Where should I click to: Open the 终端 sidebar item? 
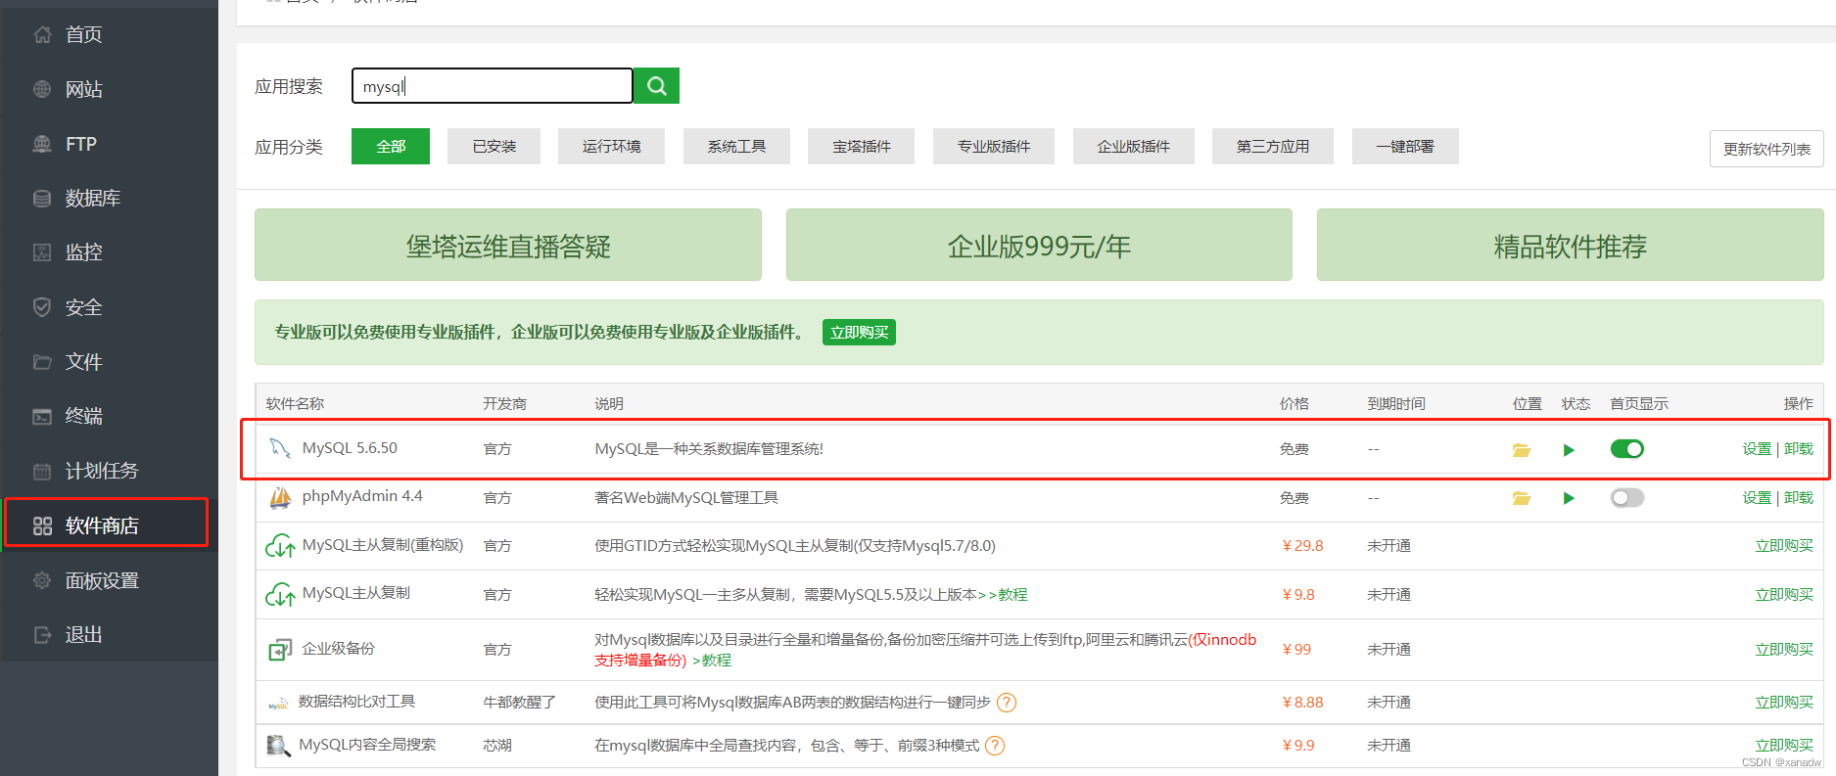tap(109, 416)
